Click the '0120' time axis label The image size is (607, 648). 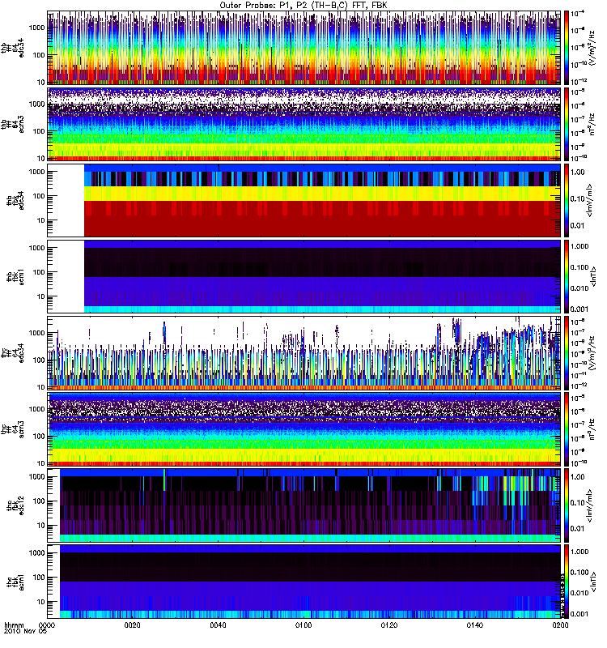(x=389, y=625)
